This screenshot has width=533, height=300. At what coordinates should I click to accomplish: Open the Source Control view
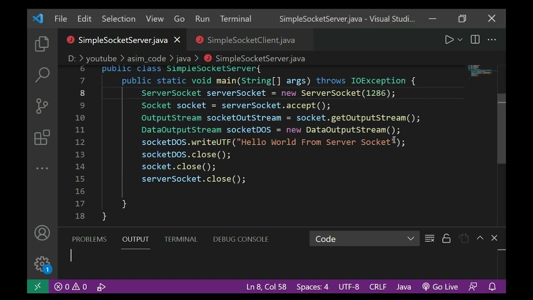(x=42, y=106)
